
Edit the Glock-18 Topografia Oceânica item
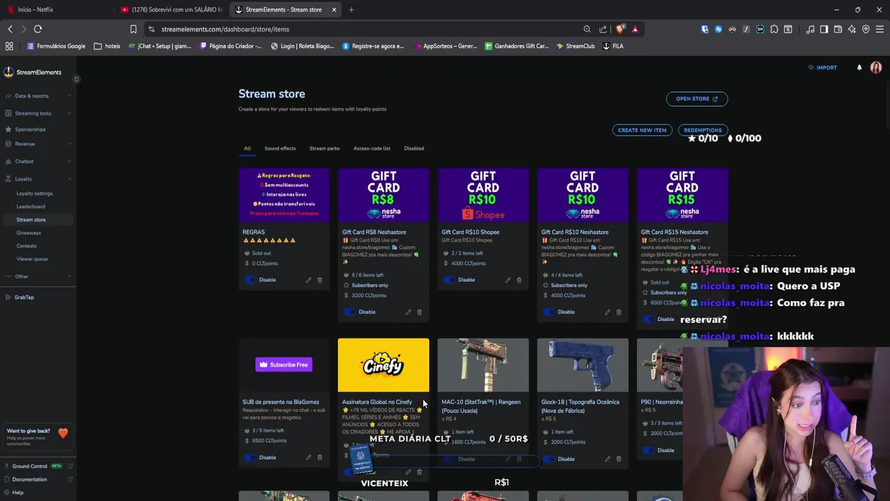click(x=608, y=459)
